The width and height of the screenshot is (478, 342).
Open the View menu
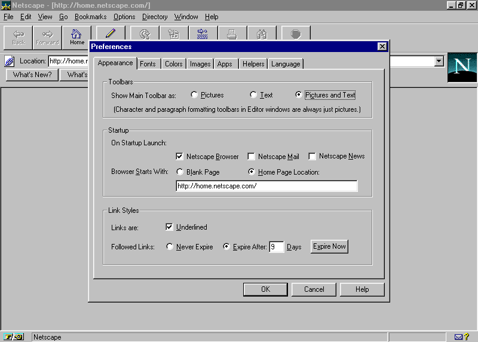coord(45,17)
